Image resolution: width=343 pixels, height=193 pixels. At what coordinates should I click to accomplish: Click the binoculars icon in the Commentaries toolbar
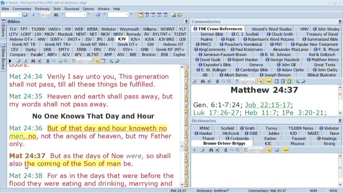click(x=203, y=81)
